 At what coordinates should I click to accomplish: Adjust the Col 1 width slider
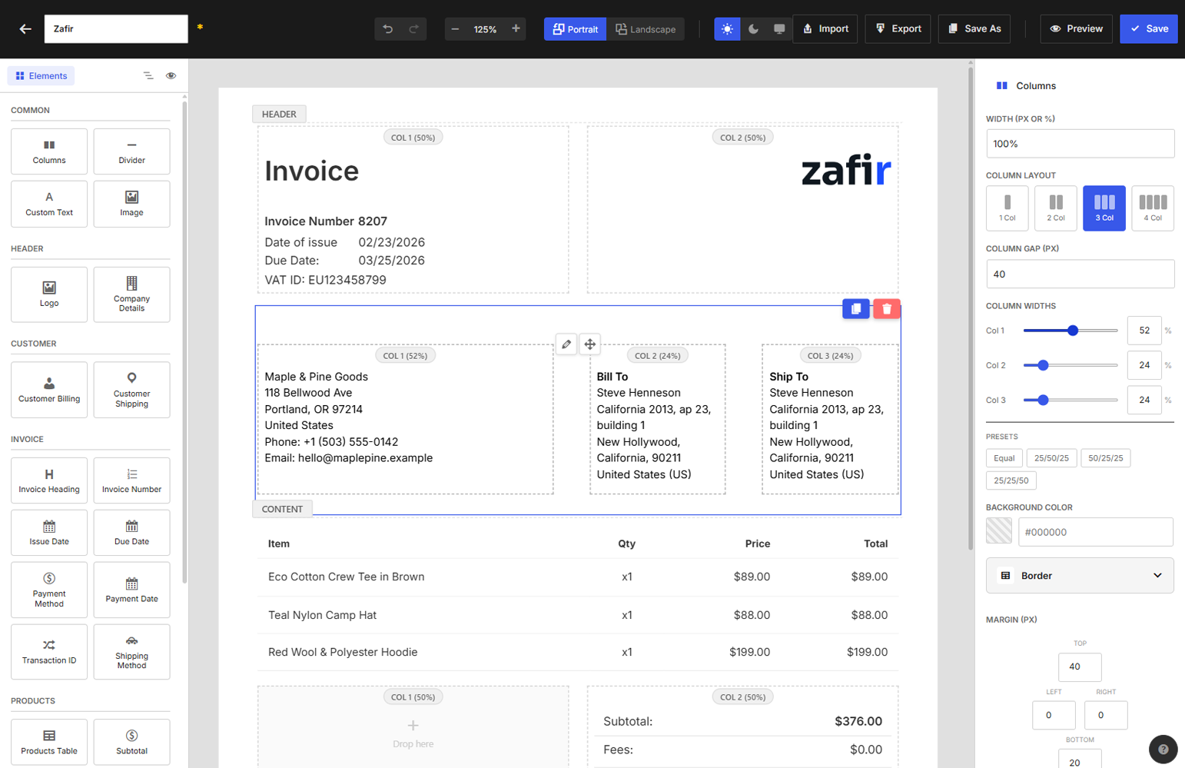tap(1070, 331)
